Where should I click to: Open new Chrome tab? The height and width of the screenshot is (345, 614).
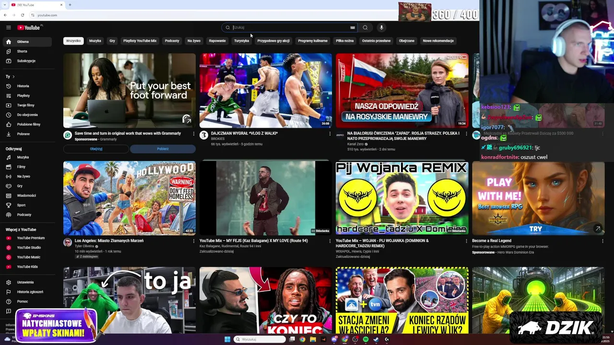coord(70,5)
